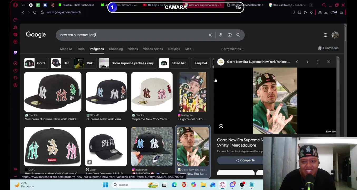Switch to the Modo IA tab

[66, 49]
